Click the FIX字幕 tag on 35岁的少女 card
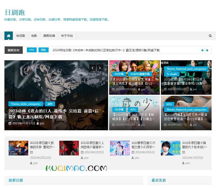Image resolution: width=216 pixels, height=188 pixels. [119, 110]
